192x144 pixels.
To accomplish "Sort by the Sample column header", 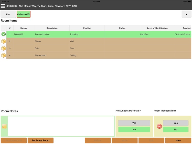I will [x=24, y=28].
